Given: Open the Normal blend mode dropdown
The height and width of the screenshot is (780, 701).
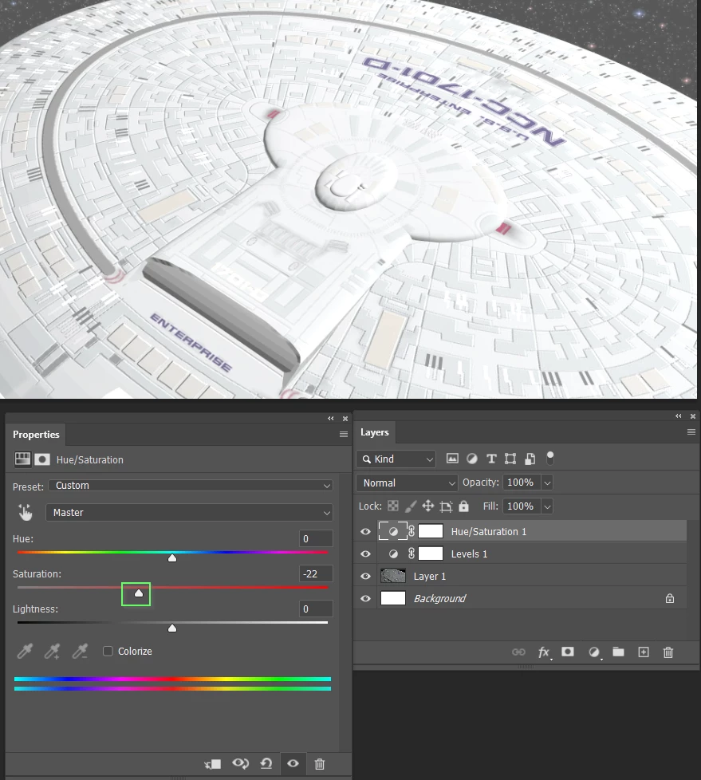Looking at the screenshot, I should 407,483.
